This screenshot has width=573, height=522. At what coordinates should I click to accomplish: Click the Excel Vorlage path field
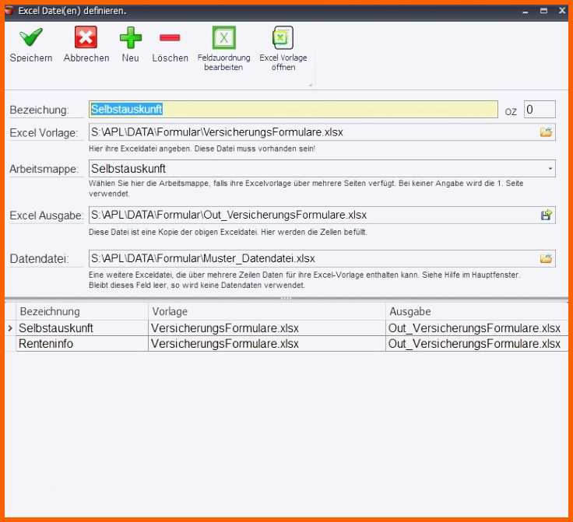[311, 132]
